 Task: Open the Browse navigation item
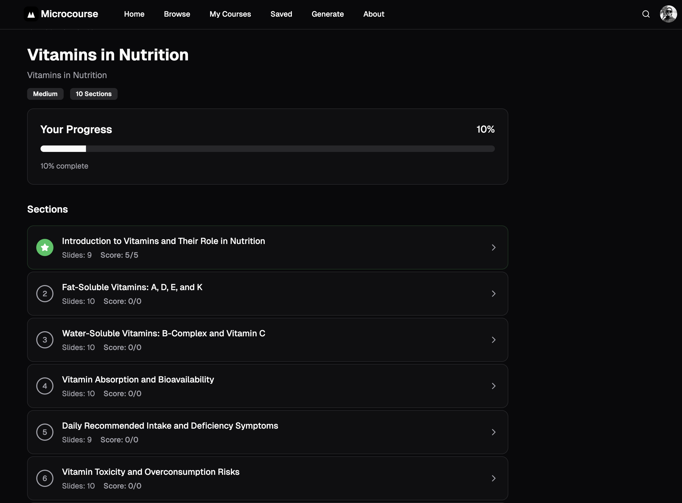pos(177,14)
